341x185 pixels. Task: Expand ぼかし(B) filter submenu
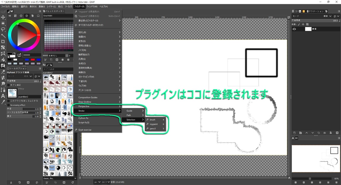tap(98, 32)
